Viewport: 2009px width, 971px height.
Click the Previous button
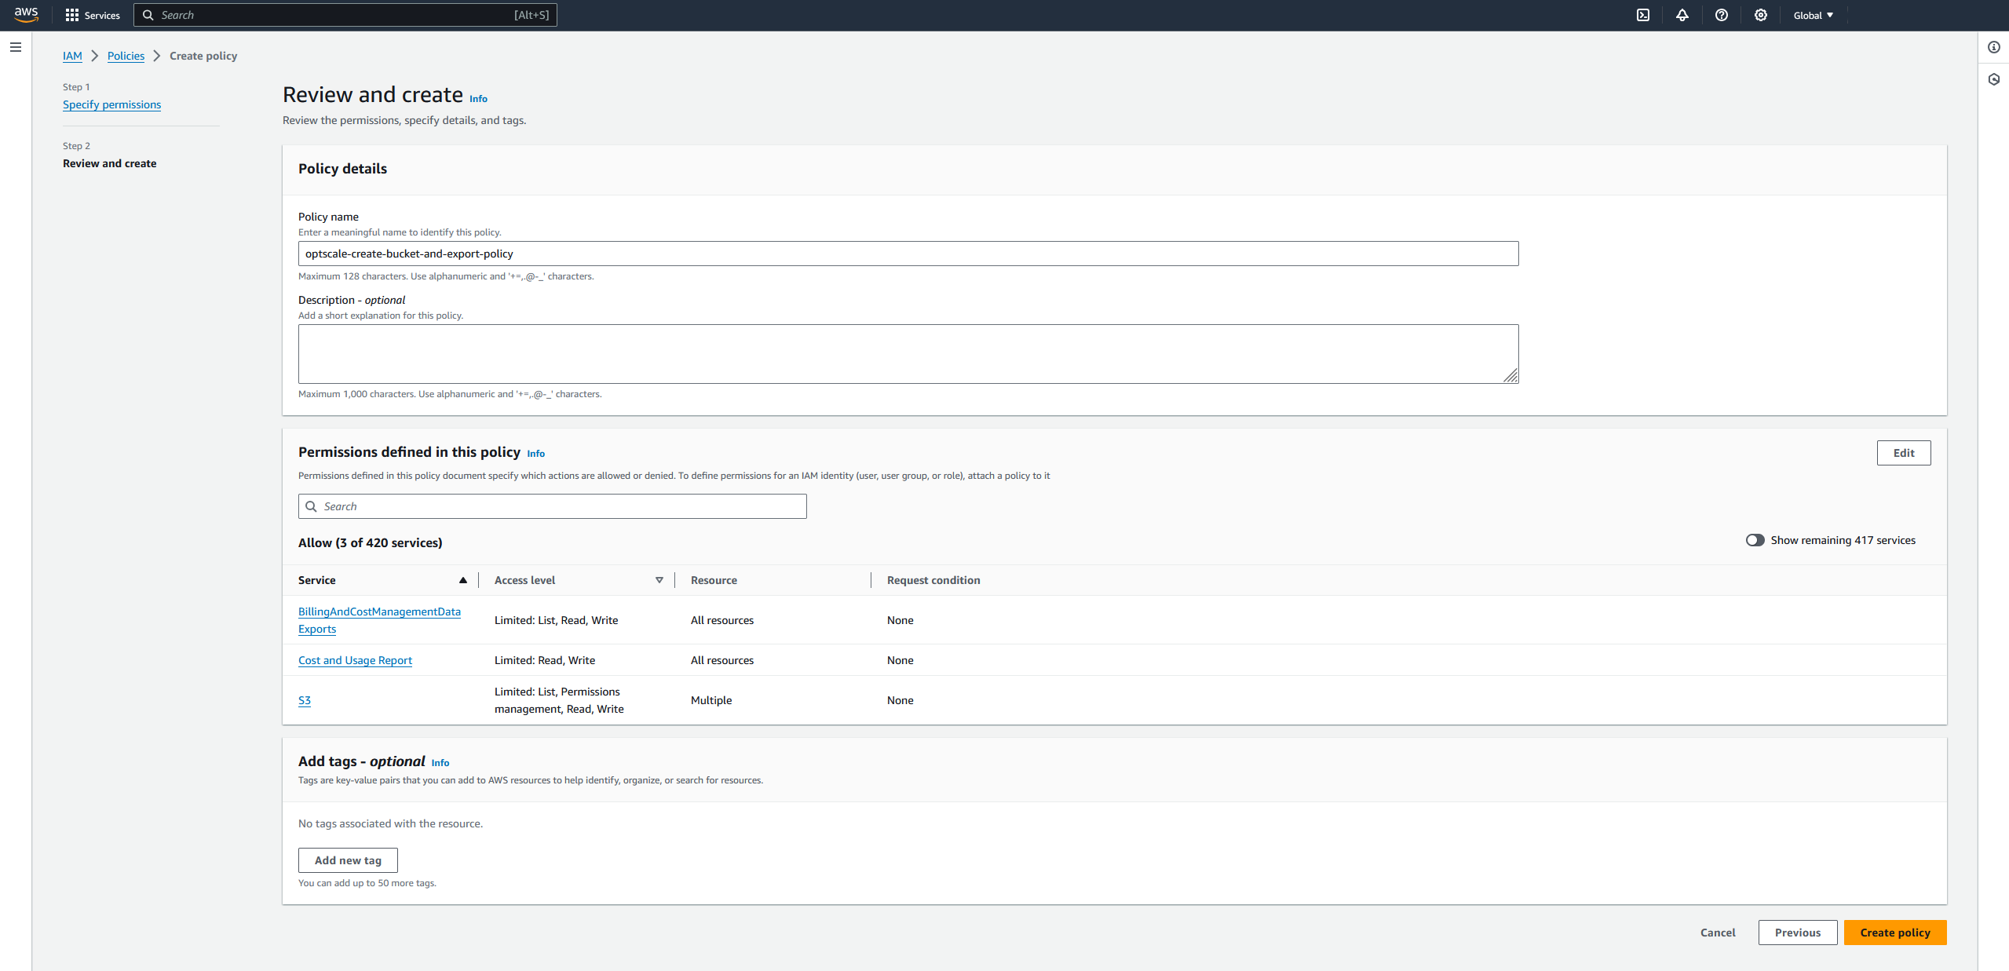[x=1798, y=933]
